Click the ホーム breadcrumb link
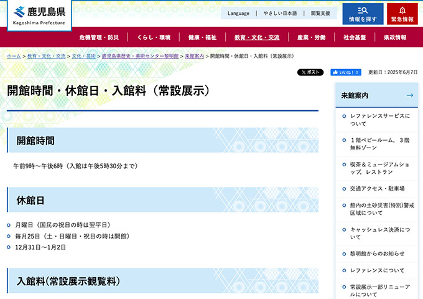The width and height of the screenshot is (423, 299). [x=14, y=56]
